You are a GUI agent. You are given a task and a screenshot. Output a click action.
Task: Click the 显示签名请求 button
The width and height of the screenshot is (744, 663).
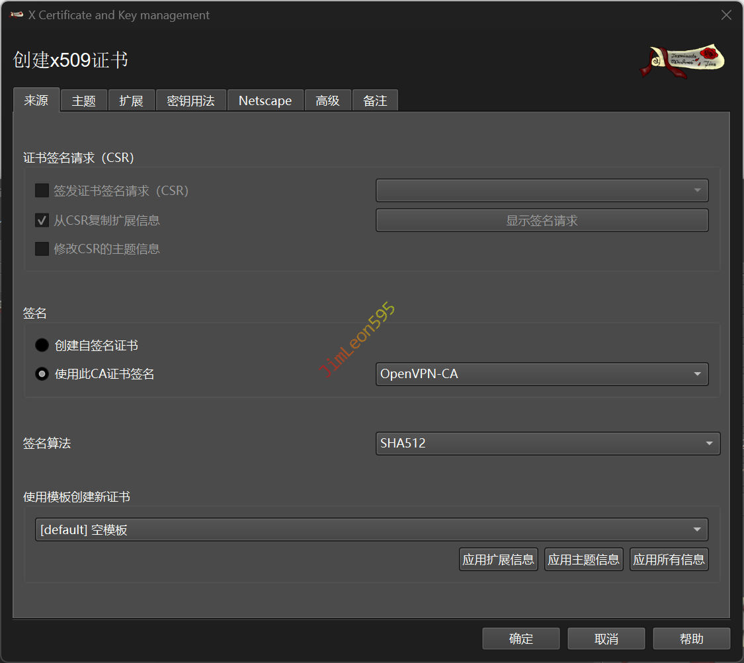tap(542, 221)
